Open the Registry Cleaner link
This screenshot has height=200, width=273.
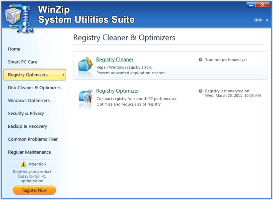point(115,59)
